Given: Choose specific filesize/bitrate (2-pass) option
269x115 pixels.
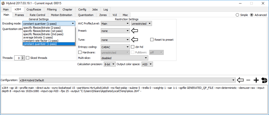Looking at the screenshot, I should pos(49,27).
